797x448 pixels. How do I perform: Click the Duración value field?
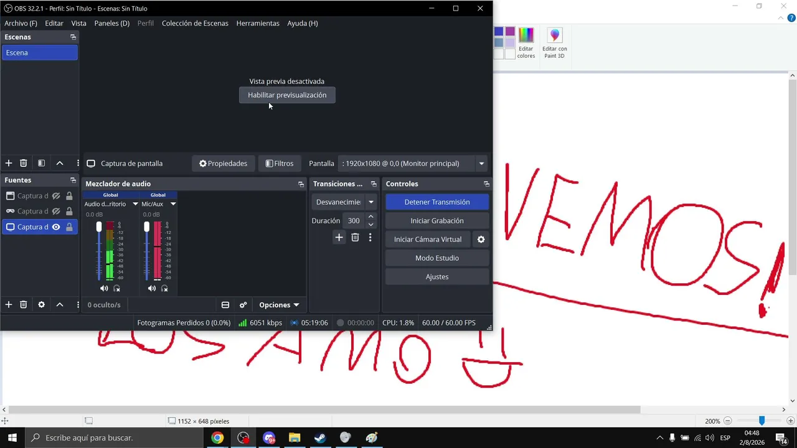tap(354, 221)
